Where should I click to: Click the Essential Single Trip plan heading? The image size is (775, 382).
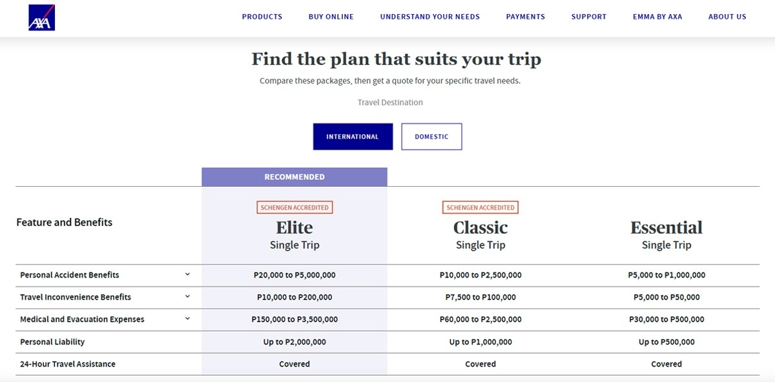666,228
